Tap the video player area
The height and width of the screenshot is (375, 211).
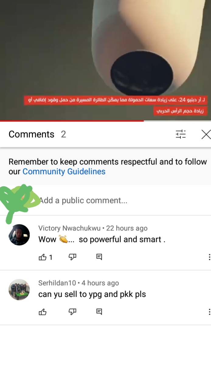[105, 60]
